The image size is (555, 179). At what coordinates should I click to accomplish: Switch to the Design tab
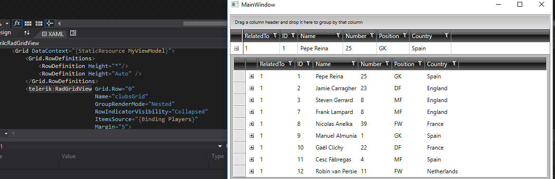(x=5, y=33)
